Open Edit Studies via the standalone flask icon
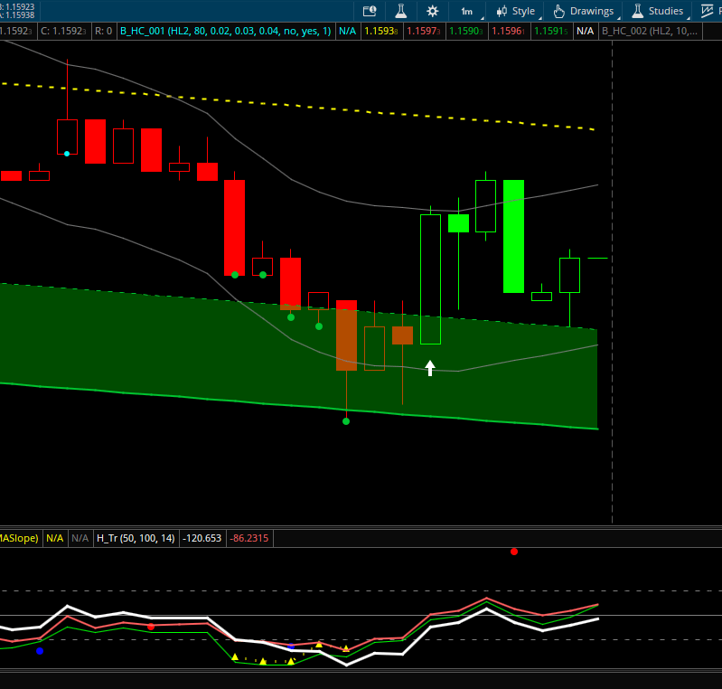This screenshot has width=722, height=689. click(x=401, y=11)
